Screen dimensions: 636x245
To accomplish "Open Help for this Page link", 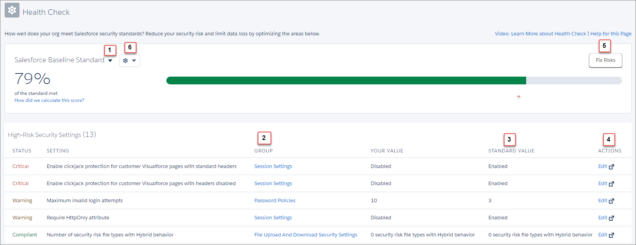I will tap(611, 34).
